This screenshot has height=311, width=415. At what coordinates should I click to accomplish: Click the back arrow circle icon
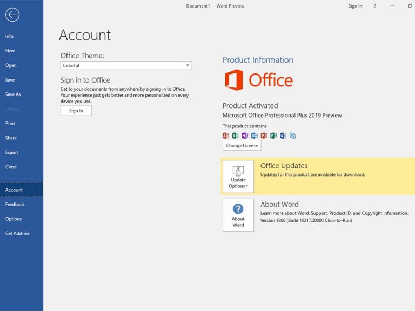click(12, 15)
